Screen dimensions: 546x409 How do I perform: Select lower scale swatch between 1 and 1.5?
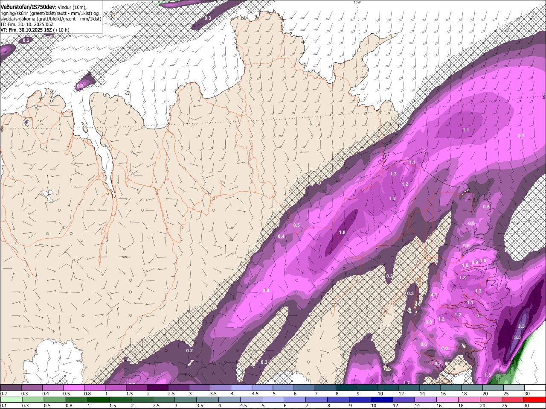(x=98, y=400)
